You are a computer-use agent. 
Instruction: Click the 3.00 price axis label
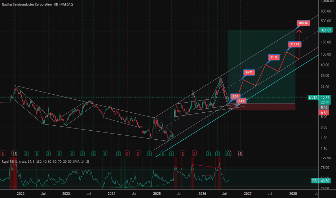324,127
